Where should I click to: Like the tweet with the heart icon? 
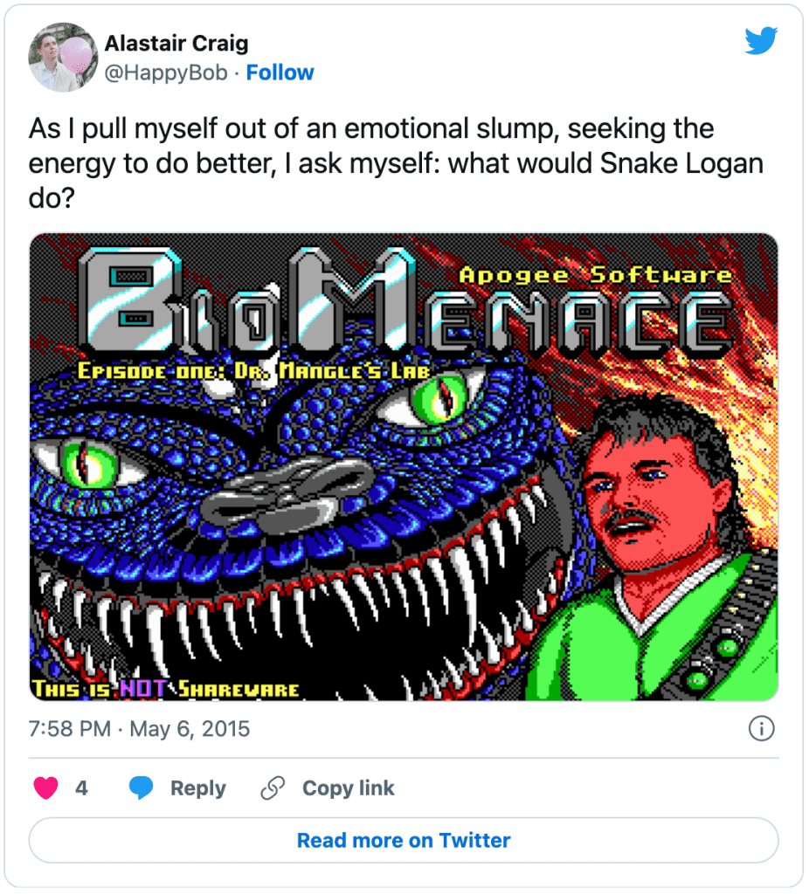click(45, 788)
